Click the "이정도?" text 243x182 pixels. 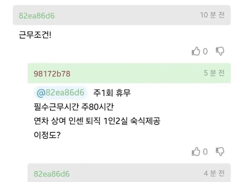[47, 135]
